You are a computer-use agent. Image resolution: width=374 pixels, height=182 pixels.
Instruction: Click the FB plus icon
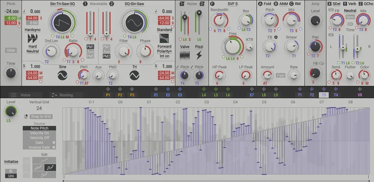[276, 37]
